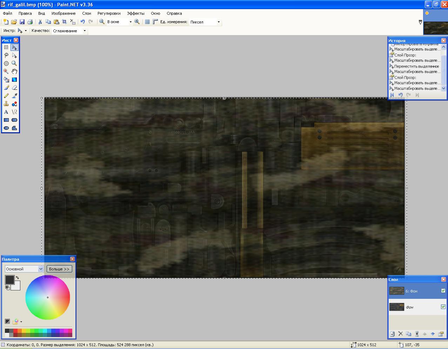Select the Lasso Select tool
Viewport: 448px width, 349px height.
6,55
